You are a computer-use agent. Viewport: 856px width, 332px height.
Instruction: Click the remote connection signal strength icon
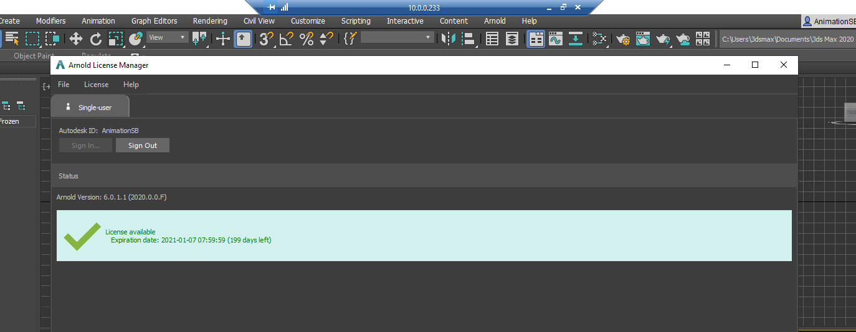coord(284,7)
